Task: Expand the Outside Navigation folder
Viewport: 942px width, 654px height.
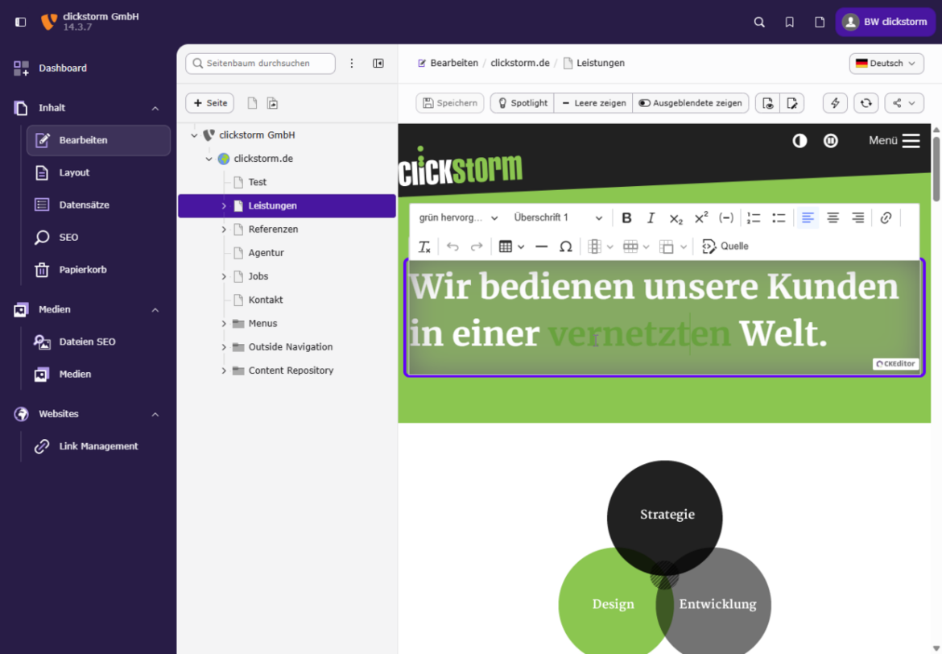Action: 224,347
